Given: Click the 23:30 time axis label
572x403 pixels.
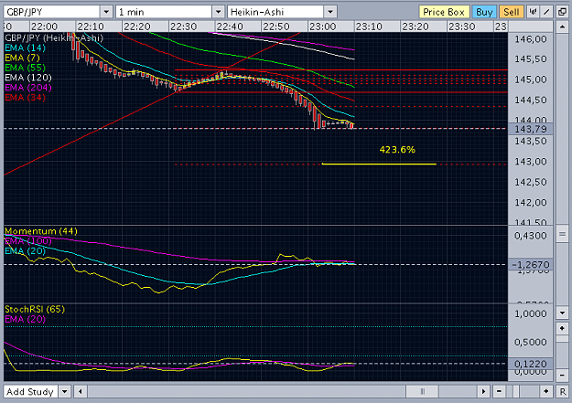Looking at the screenshot, I should click(x=462, y=27).
